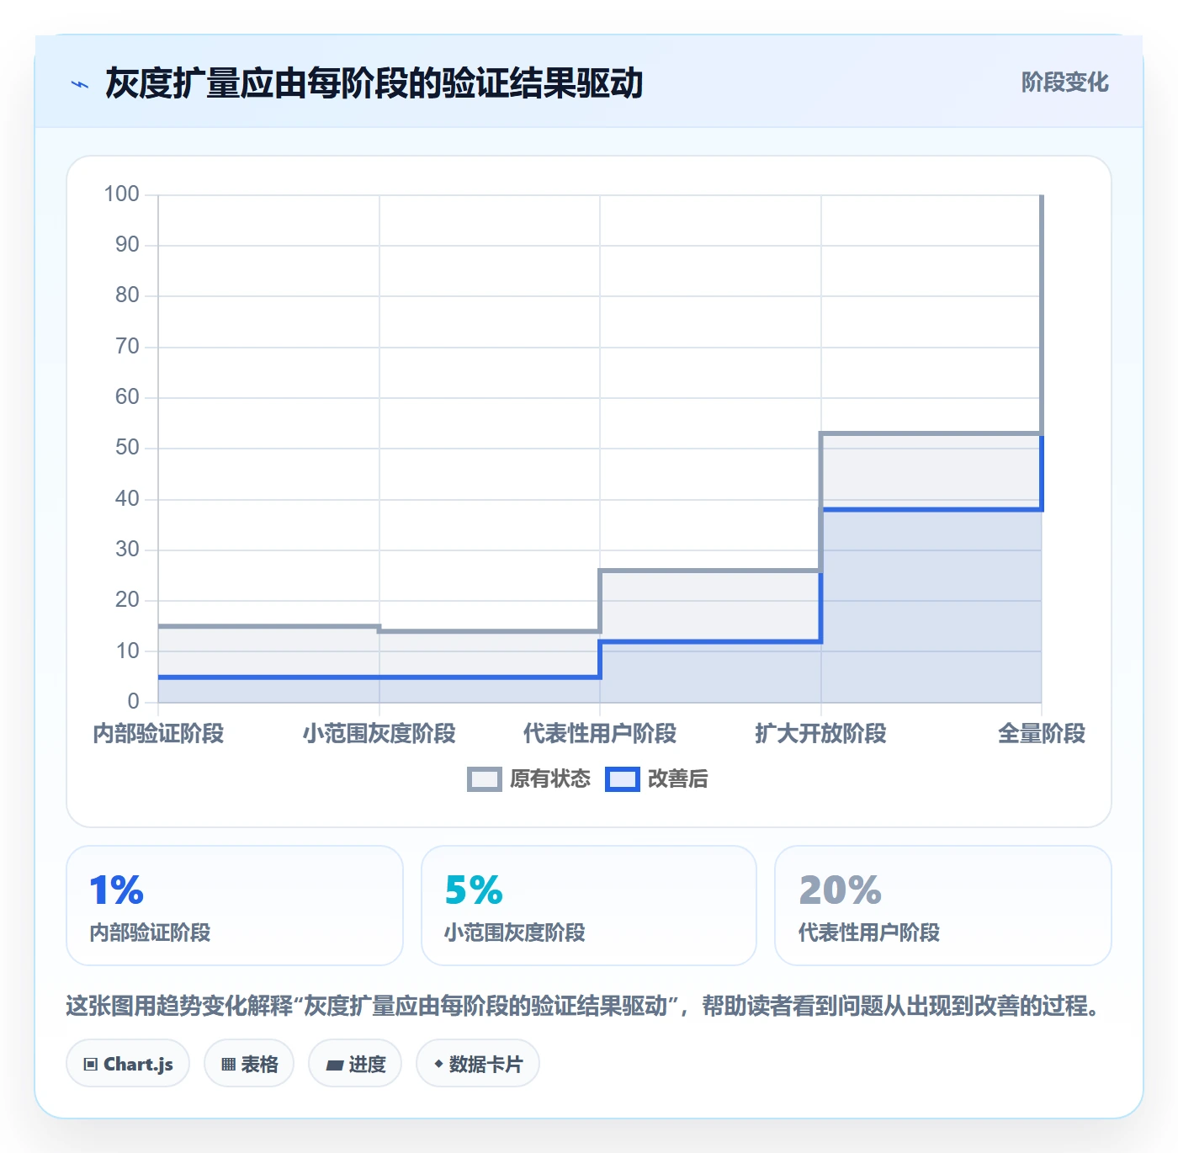Open the 1% 内部验证阶段 card
The image size is (1178, 1153).
pyautogui.click(x=235, y=906)
